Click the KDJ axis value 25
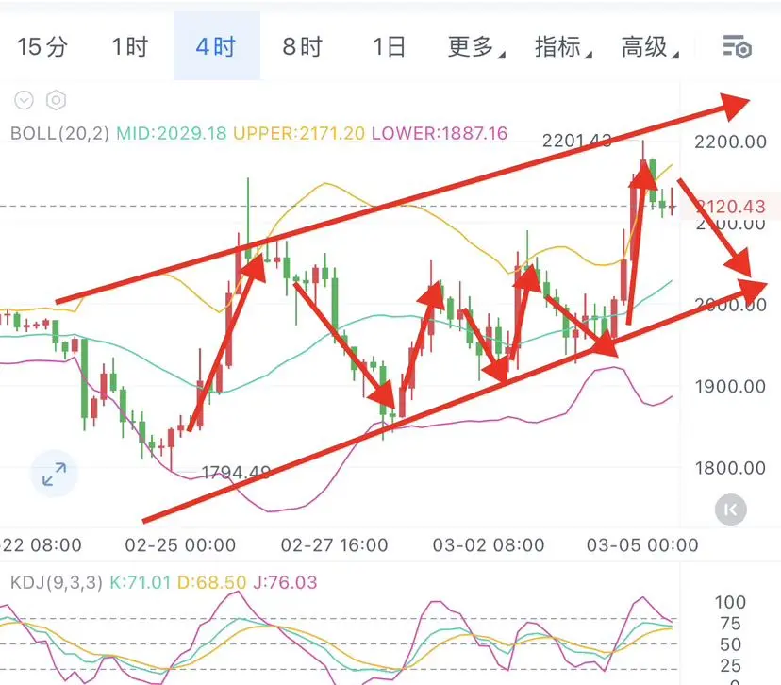This screenshot has height=685, width=781. pyautogui.click(x=730, y=665)
